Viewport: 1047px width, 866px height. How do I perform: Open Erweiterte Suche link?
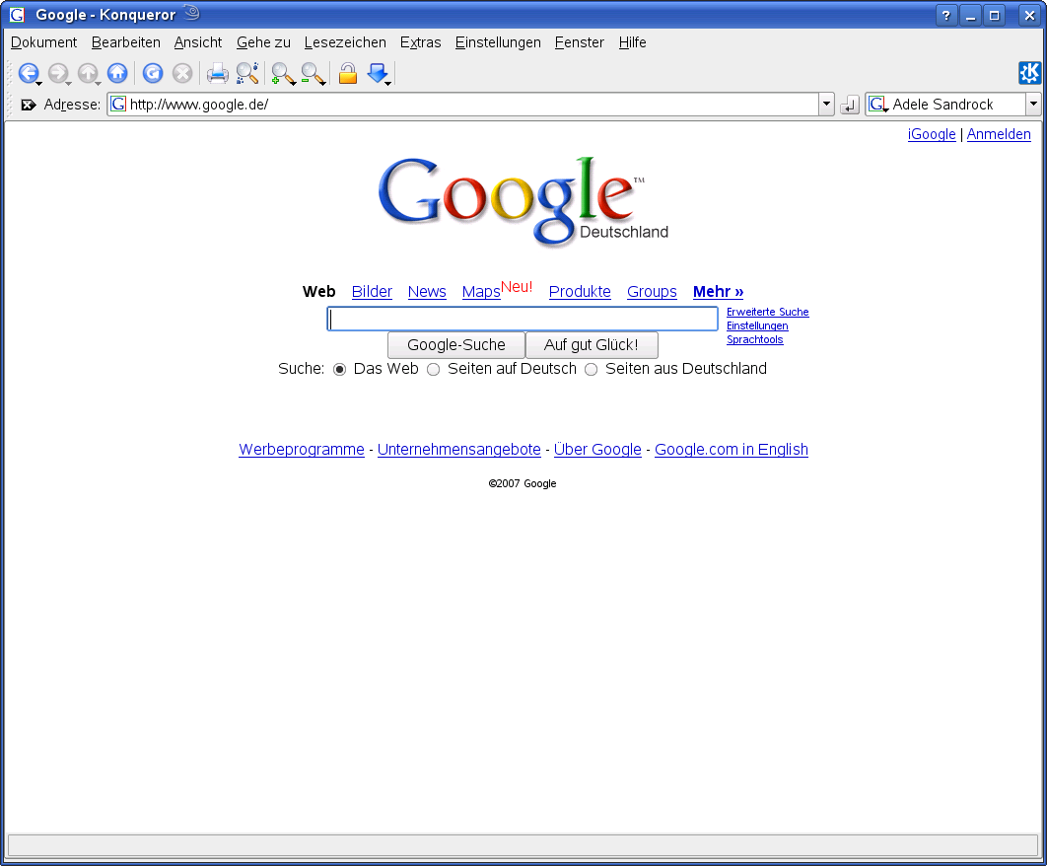[x=767, y=312]
